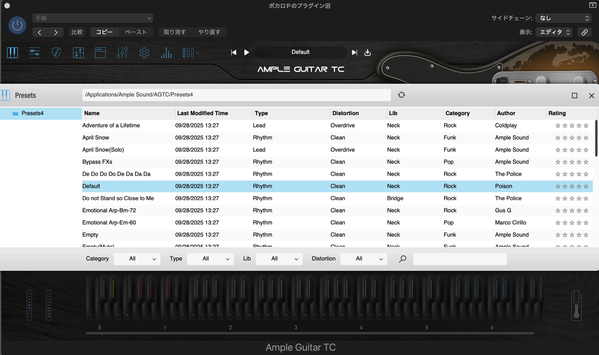
Task: Rate the Empty preset three stars
Action: tap(572, 235)
